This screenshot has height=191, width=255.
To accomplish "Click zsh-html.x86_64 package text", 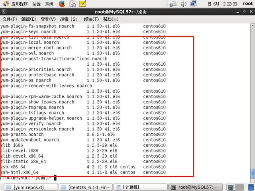I will (x=19, y=172).
